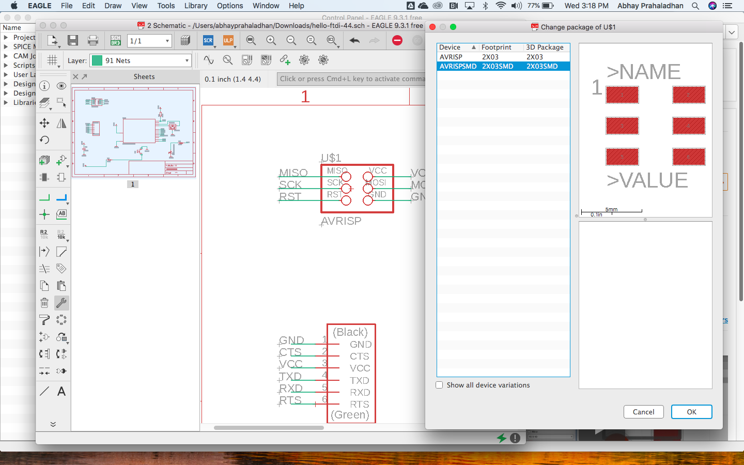
Task: Click the green layer color swatch
Action: [97, 60]
